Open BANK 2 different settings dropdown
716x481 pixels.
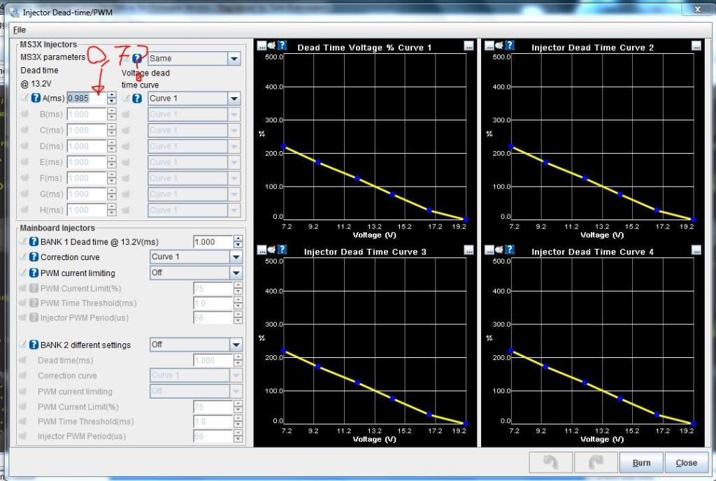click(196, 345)
